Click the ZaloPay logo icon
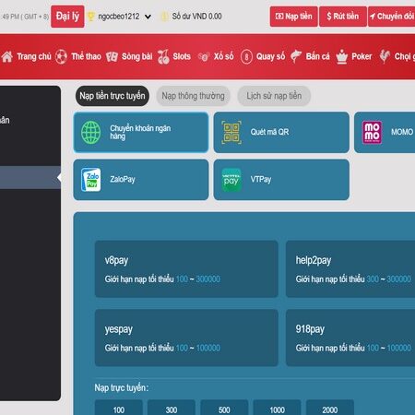Image resolution: width=415 pixels, height=415 pixels. tap(91, 180)
